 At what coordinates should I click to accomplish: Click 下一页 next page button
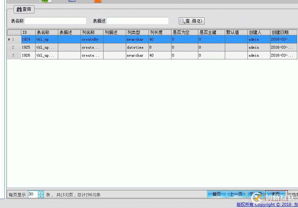click(256, 194)
